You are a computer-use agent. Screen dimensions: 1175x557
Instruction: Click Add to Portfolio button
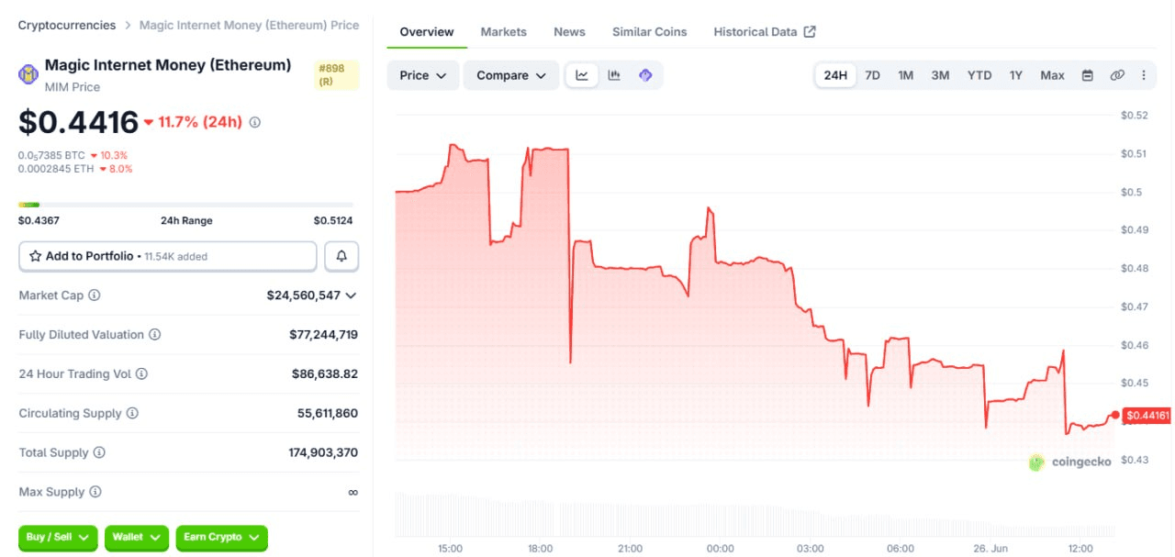(168, 256)
